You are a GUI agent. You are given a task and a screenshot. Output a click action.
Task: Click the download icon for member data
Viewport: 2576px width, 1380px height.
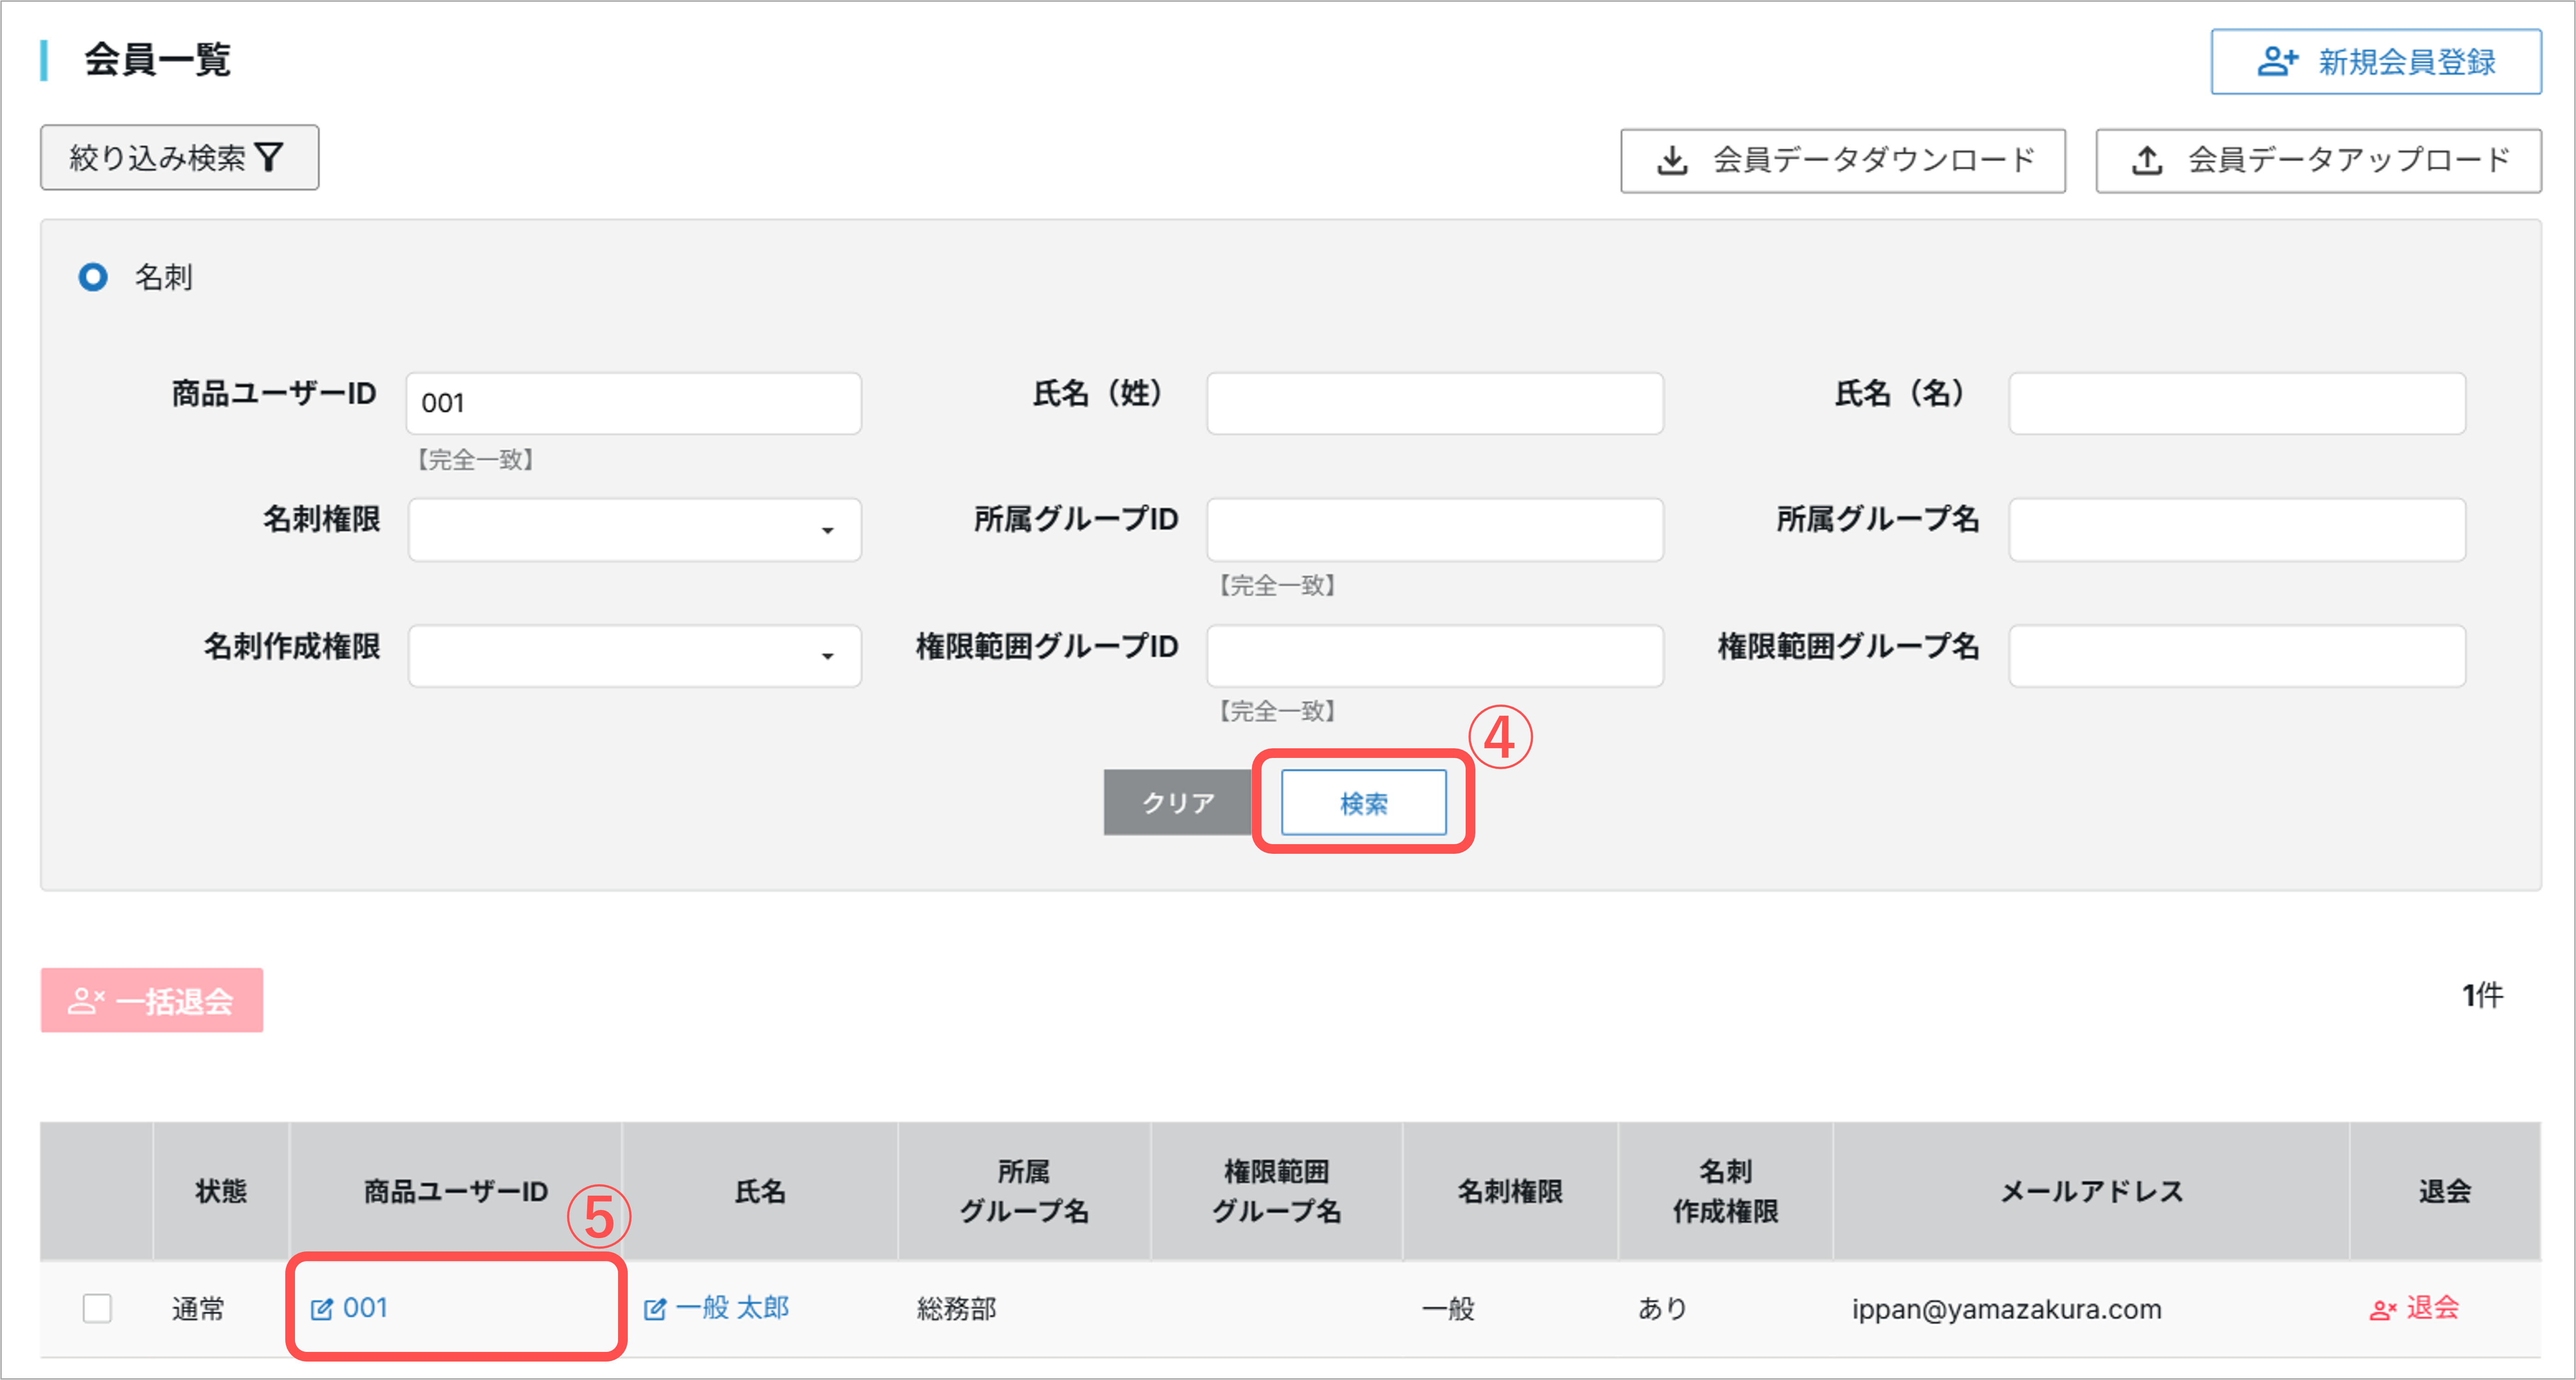coord(1672,160)
